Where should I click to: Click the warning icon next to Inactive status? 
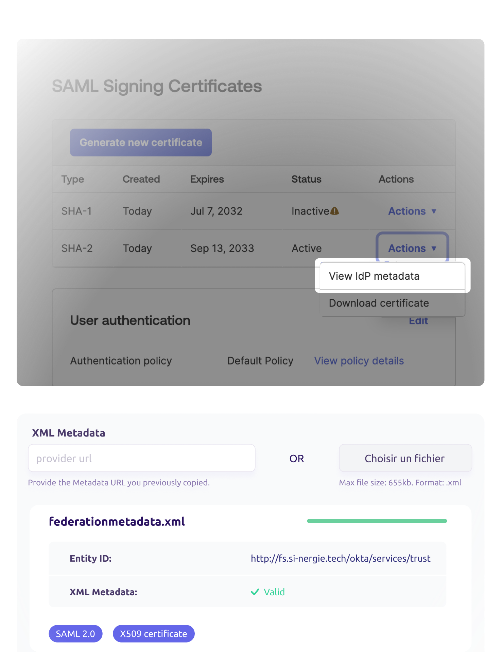[x=335, y=211]
